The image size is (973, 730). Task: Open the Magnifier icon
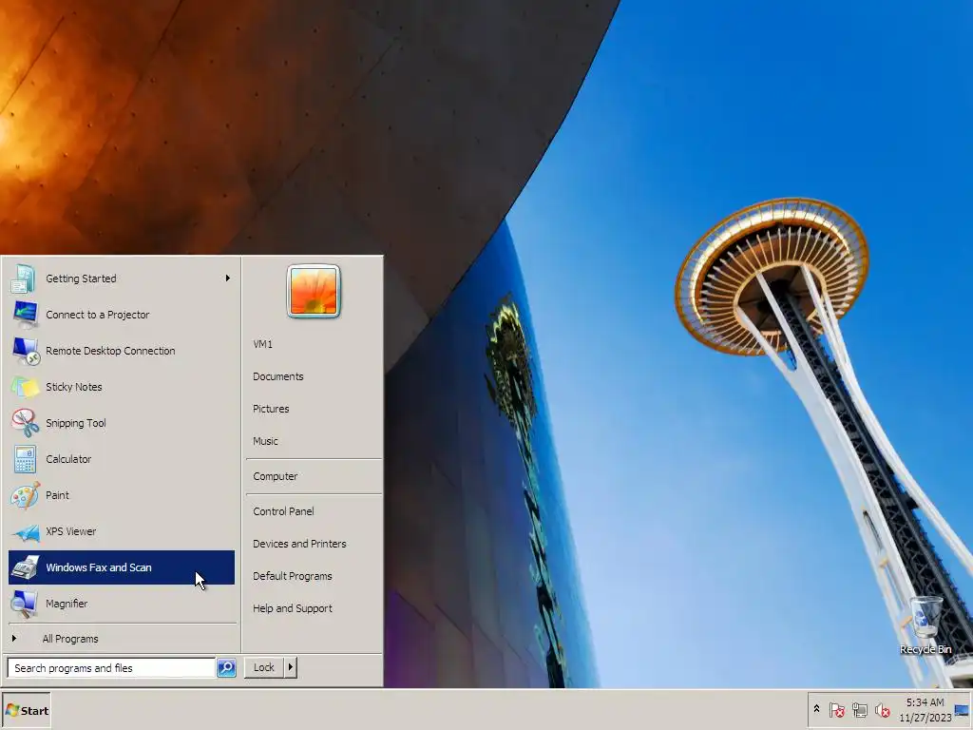pos(25,604)
